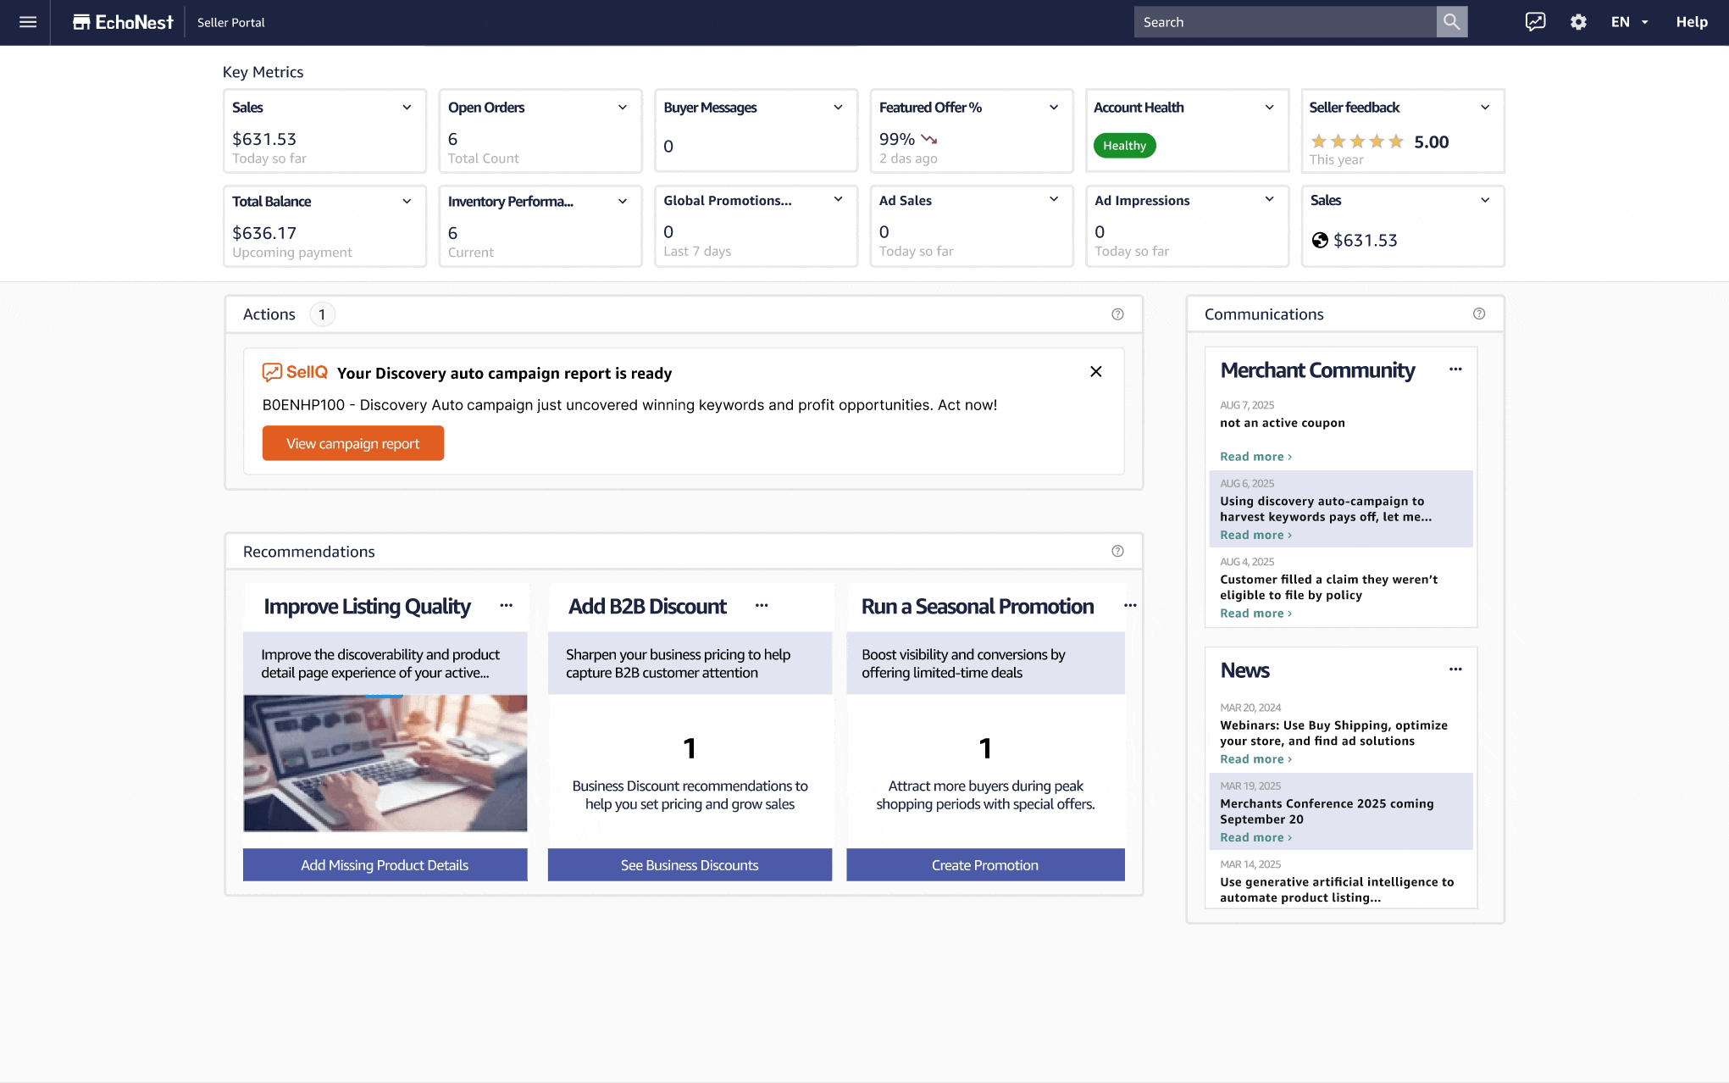The height and width of the screenshot is (1083, 1729).
Task: Open the hamburger navigation menu
Action: (27, 22)
